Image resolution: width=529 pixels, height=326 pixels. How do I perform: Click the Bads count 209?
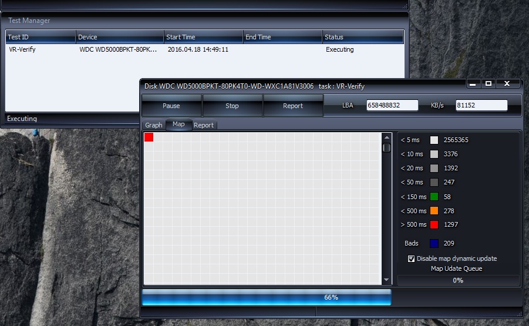pos(449,243)
